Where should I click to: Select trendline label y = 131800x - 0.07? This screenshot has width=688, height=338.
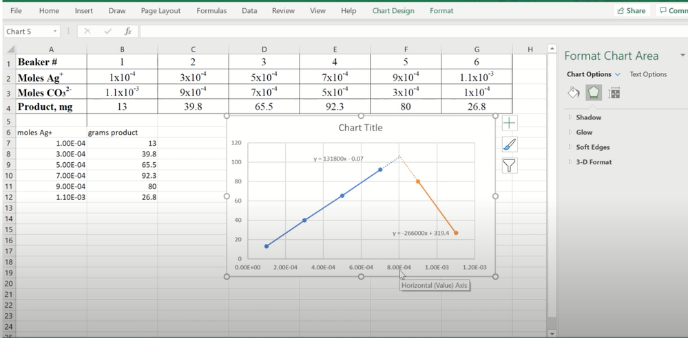(338, 159)
